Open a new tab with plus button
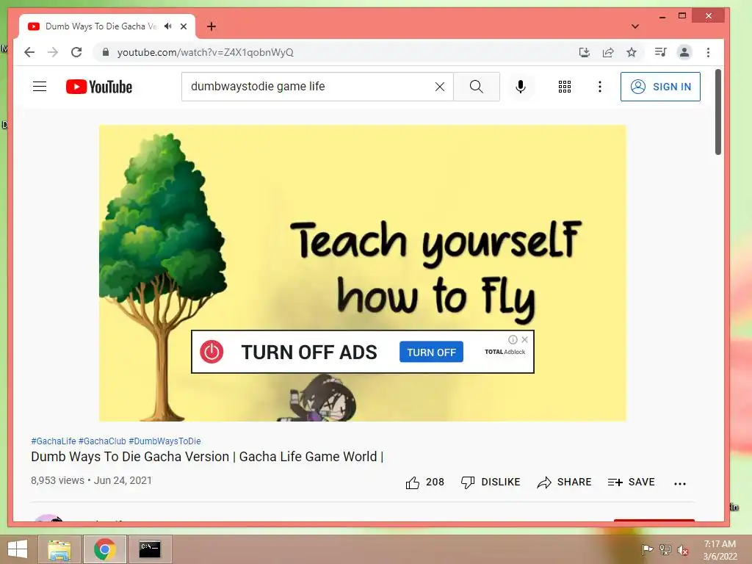This screenshot has width=752, height=564. tap(211, 26)
